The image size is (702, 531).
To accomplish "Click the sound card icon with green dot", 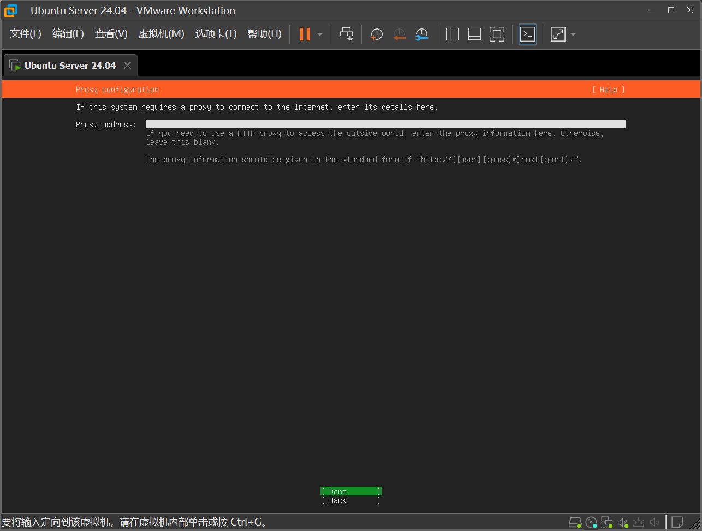I will tap(623, 523).
